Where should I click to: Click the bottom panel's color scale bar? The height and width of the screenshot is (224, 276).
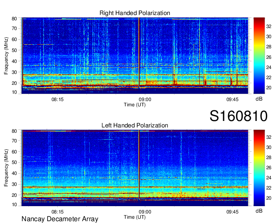point(259,168)
